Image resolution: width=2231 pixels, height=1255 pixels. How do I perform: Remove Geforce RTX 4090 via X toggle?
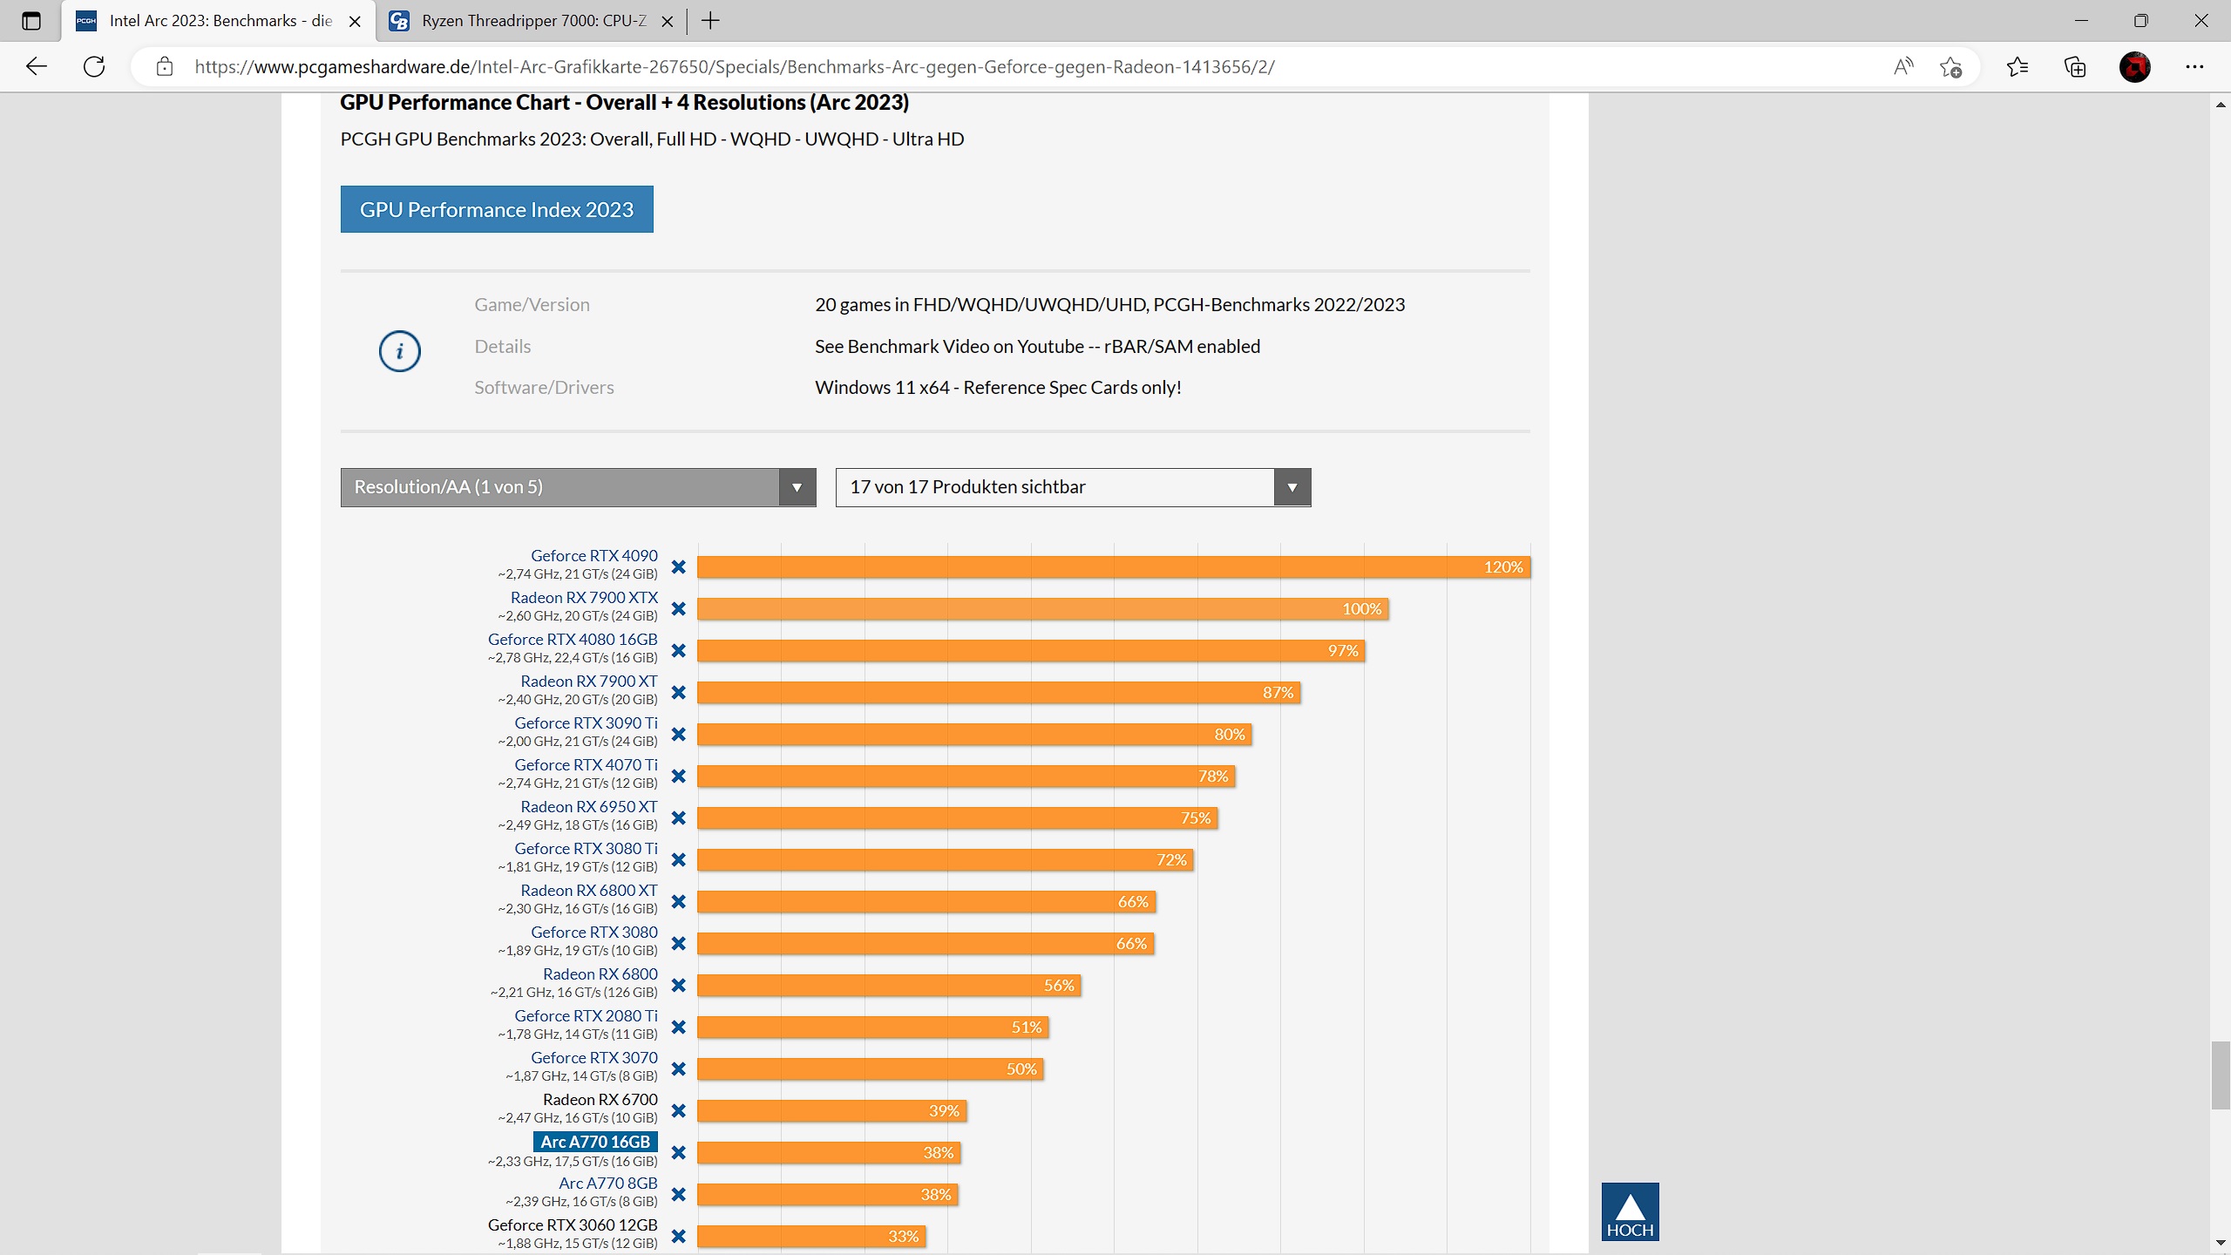tap(679, 567)
